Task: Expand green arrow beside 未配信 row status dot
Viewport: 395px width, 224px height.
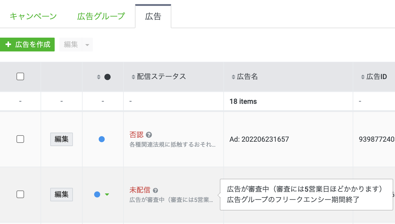Action: point(107,194)
